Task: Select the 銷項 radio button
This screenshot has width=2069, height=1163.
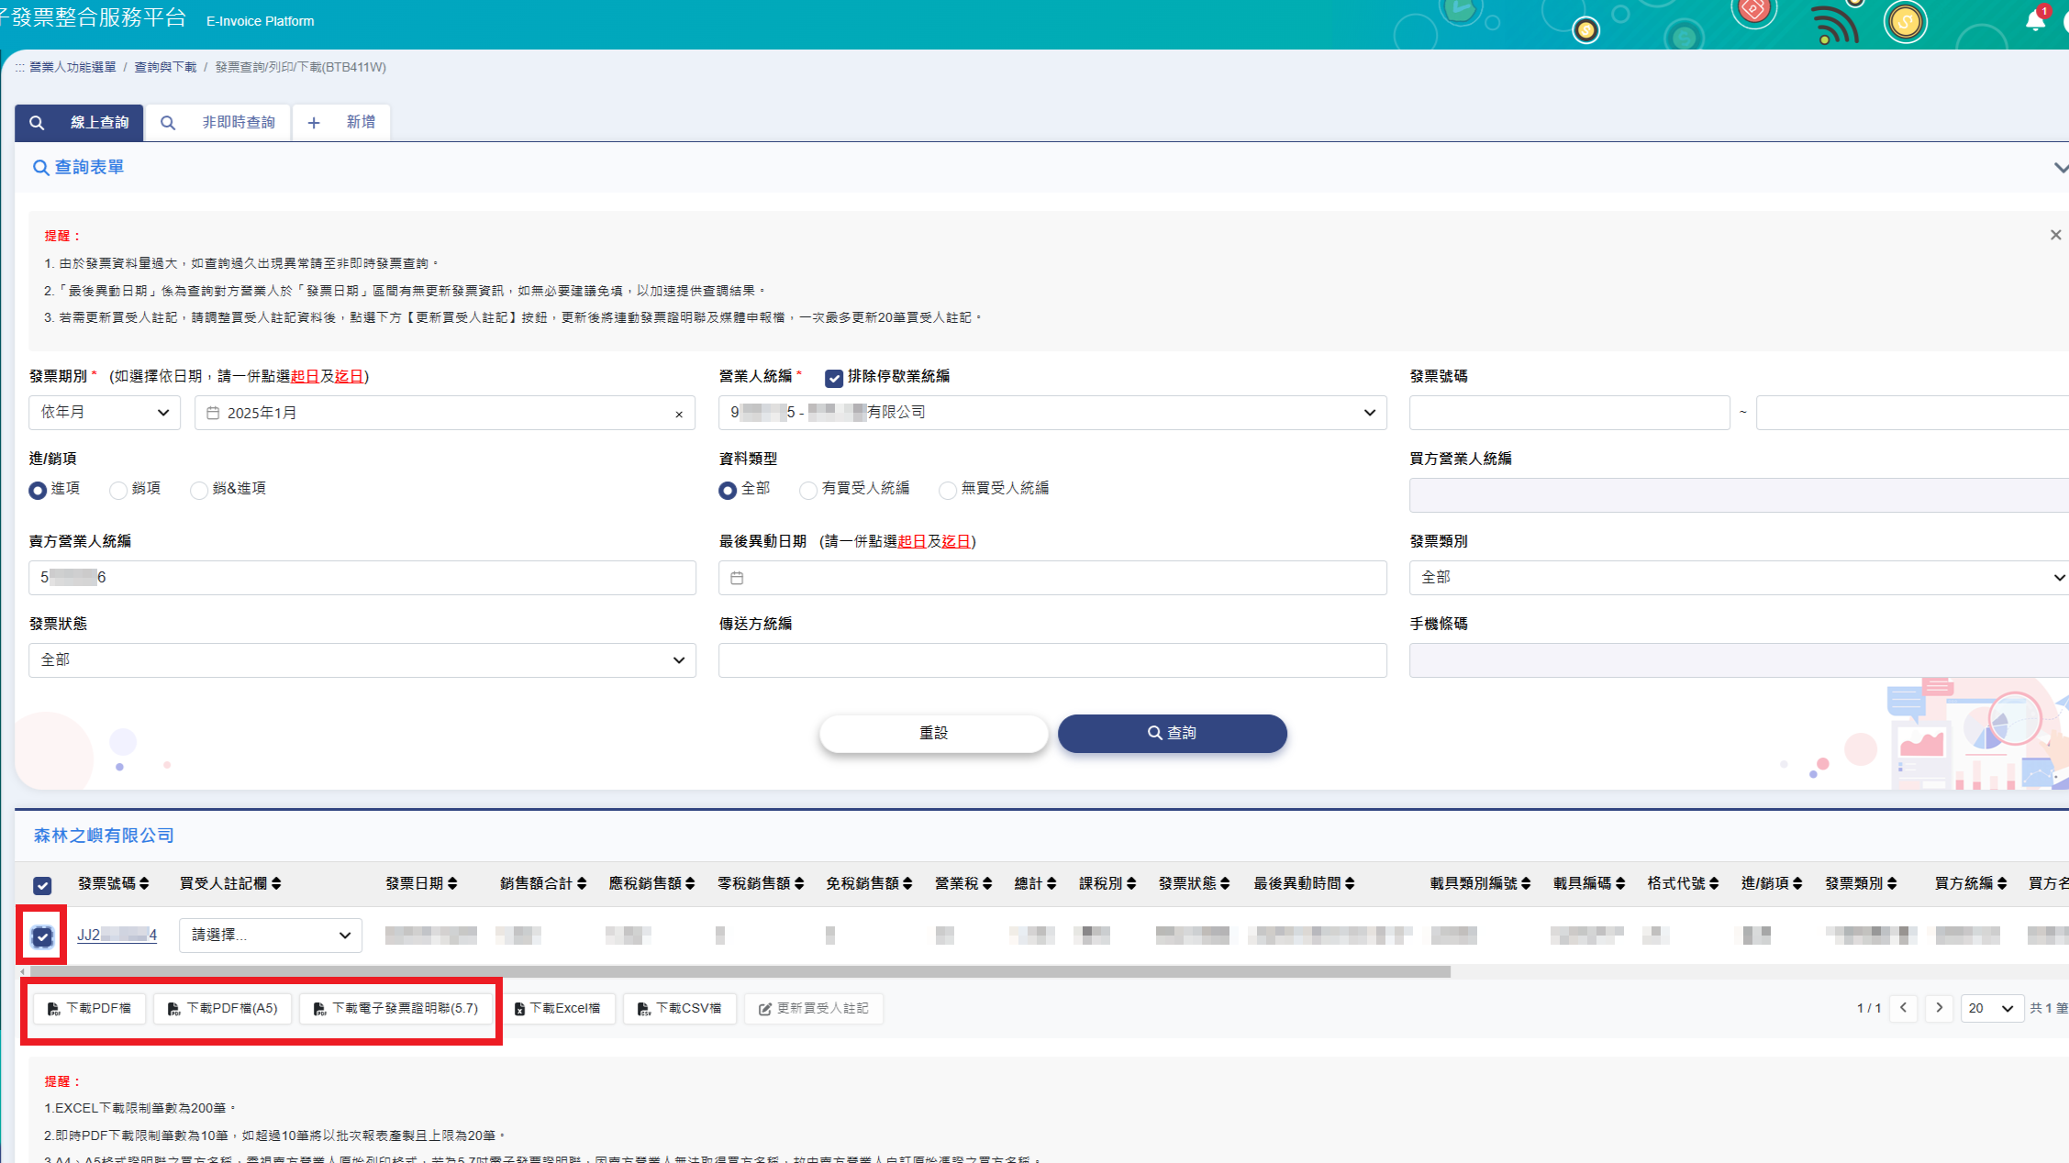Action: (118, 491)
